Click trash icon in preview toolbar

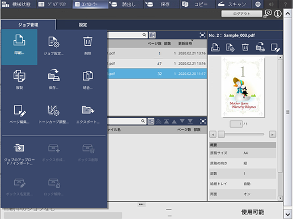tap(245, 47)
